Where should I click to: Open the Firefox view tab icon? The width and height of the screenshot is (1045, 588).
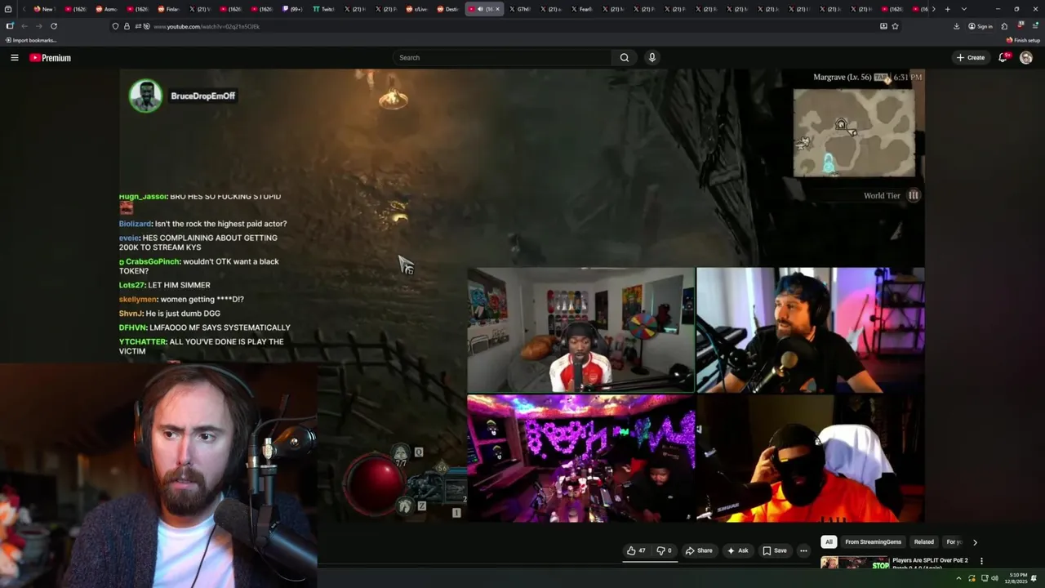tap(8, 9)
